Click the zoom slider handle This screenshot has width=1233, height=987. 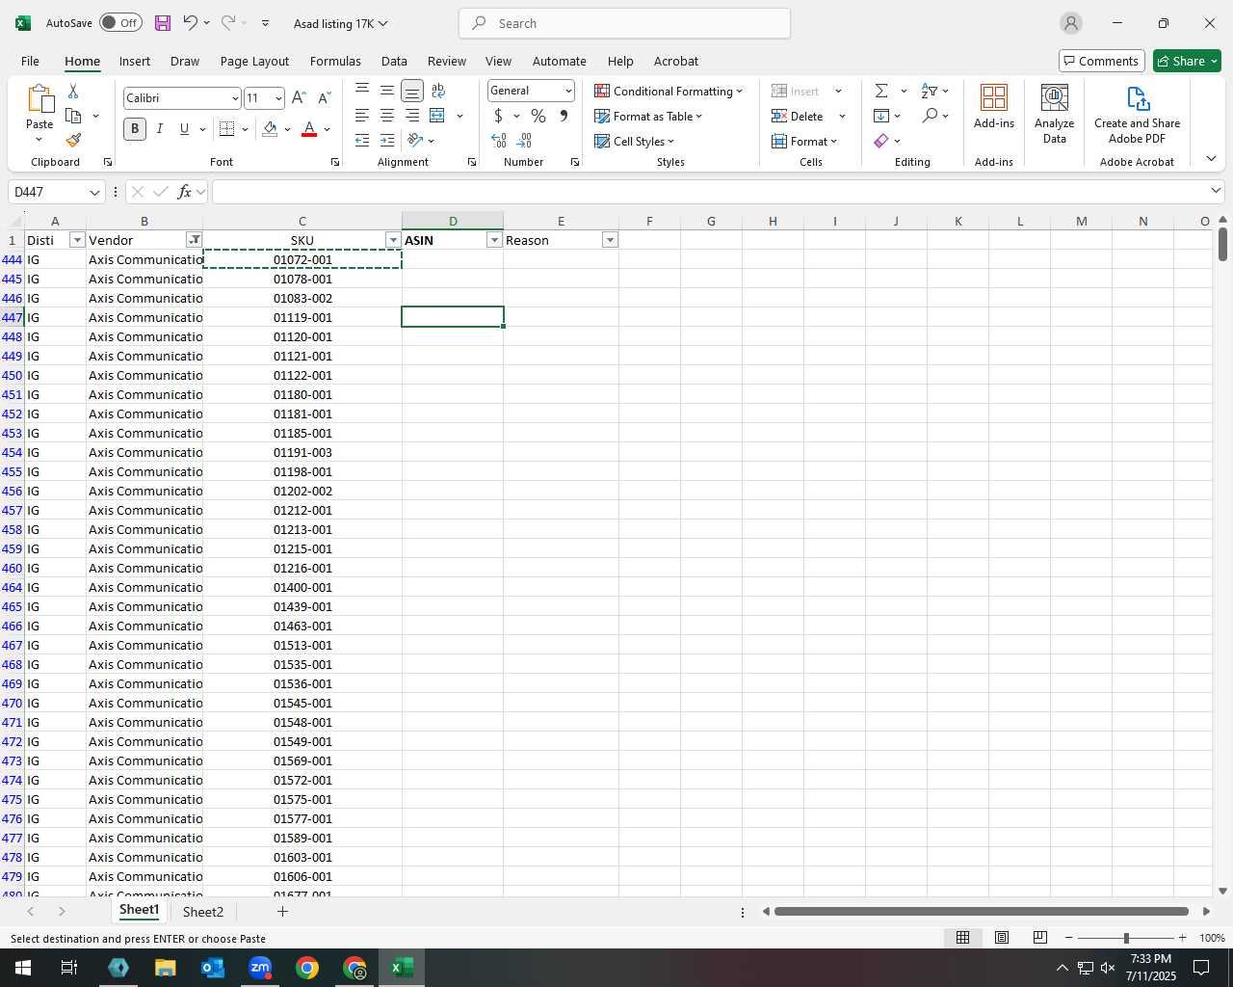[1125, 938]
